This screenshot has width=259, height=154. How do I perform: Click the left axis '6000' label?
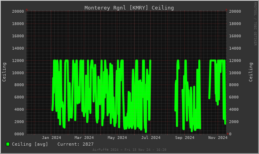[x=19, y=97]
